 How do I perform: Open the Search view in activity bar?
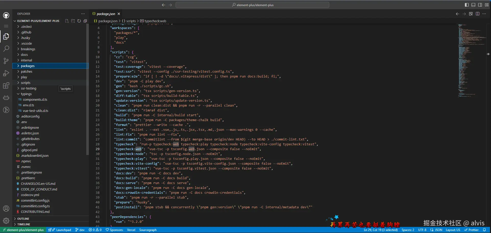(x=6, y=48)
